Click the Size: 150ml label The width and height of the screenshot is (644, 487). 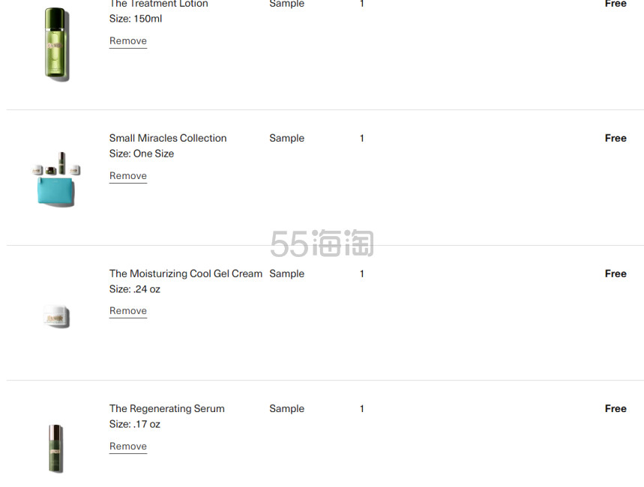click(x=136, y=19)
